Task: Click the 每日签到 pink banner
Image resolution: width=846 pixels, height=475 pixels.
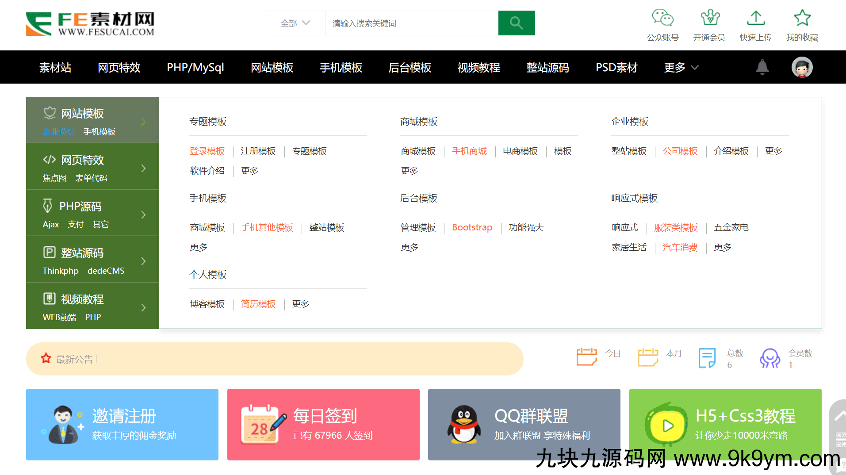Action: (x=323, y=425)
